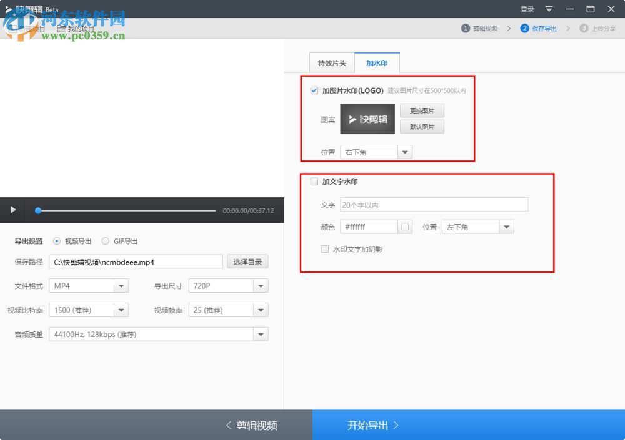The image size is (625, 440).
Task: Play the video preview
Action: click(x=12, y=210)
